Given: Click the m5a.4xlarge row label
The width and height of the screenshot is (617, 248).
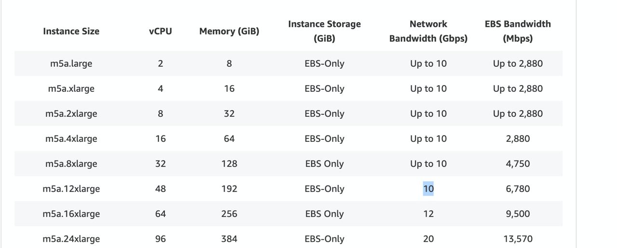Looking at the screenshot, I should point(71,138).
